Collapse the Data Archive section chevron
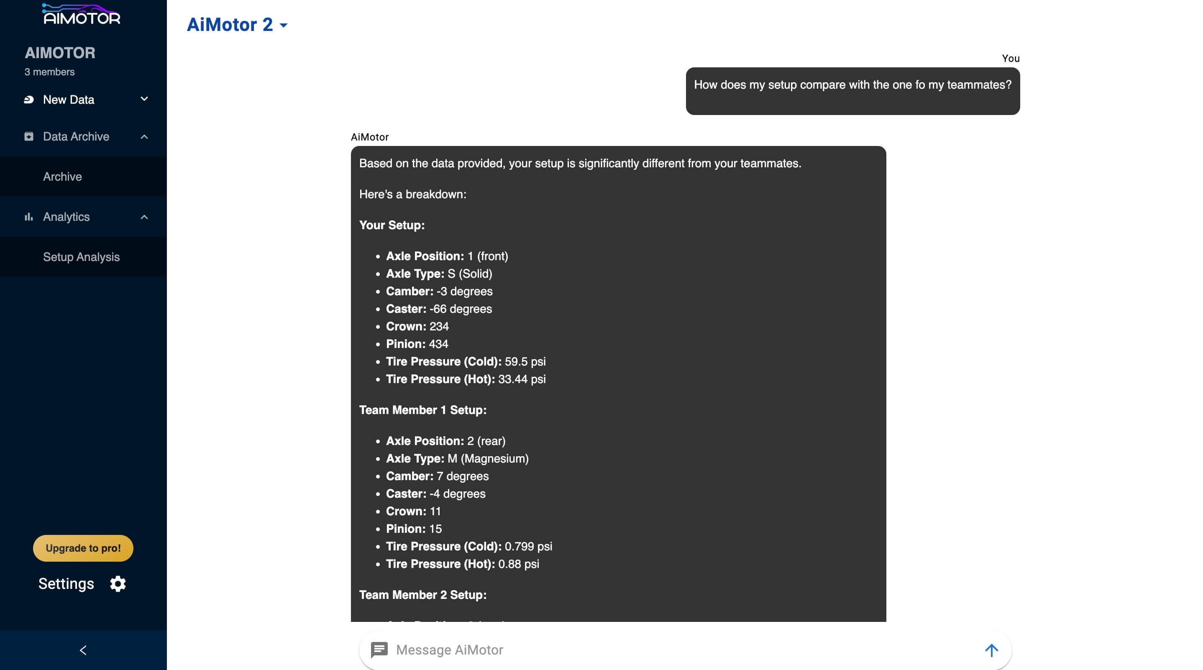The width and height of the screenshot is (1203, 670). (144, 137)
